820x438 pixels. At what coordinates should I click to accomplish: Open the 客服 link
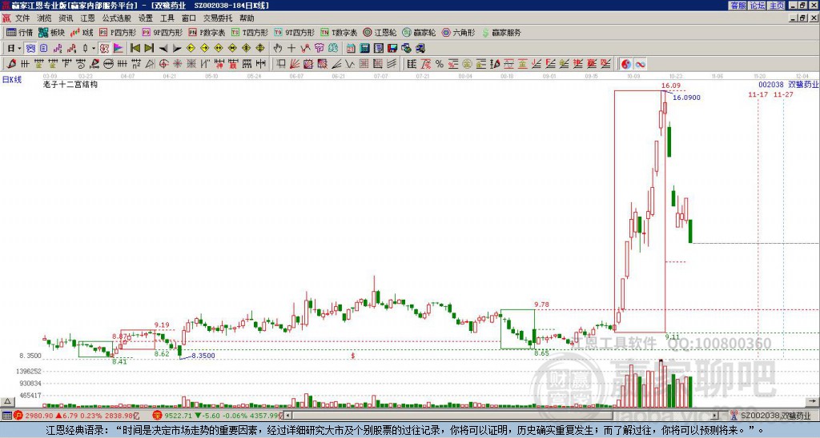(738, 6)
